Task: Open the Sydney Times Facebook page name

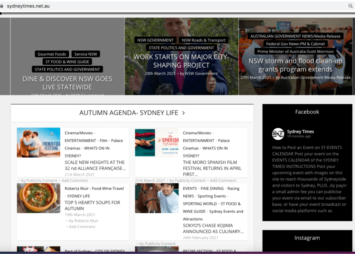Action: 301,132
